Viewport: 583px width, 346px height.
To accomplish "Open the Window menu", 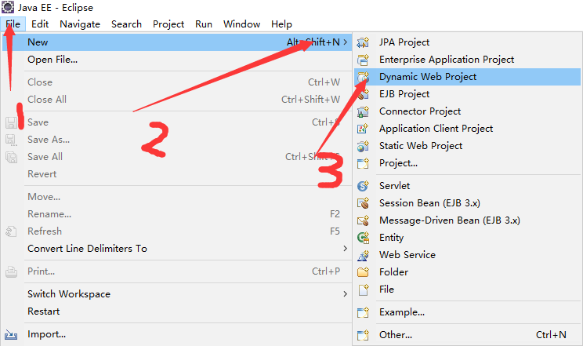I will pos(241,24).
